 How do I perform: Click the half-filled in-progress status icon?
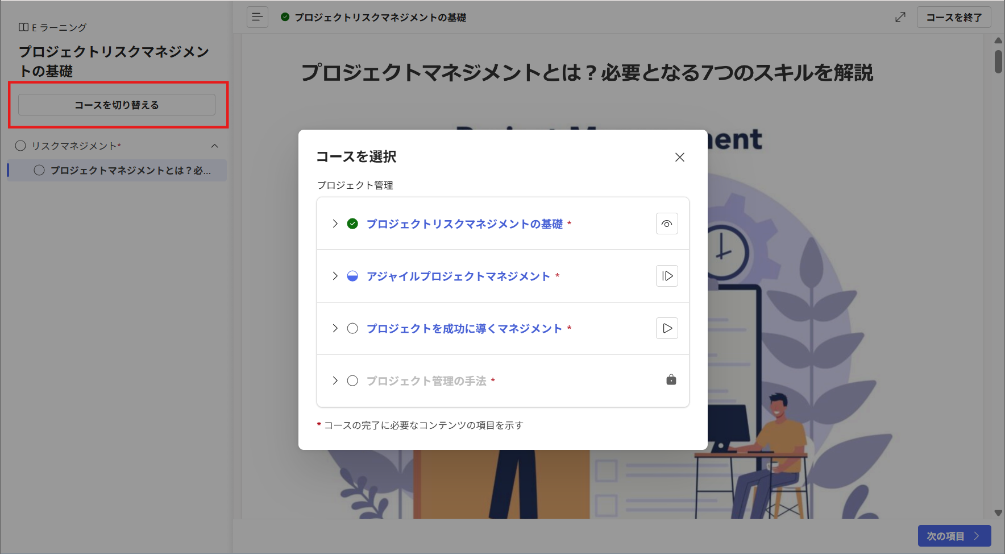pos(352,276)
